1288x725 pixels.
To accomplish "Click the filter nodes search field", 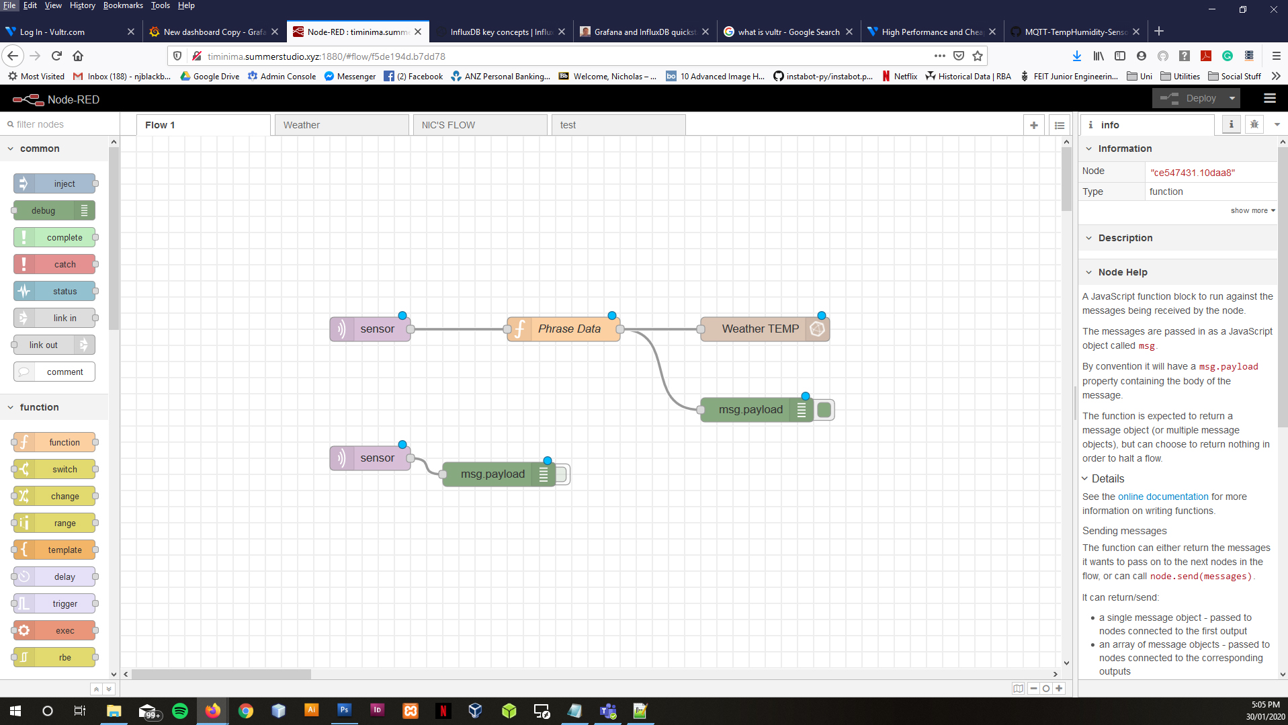I will [x=60, y=124].
